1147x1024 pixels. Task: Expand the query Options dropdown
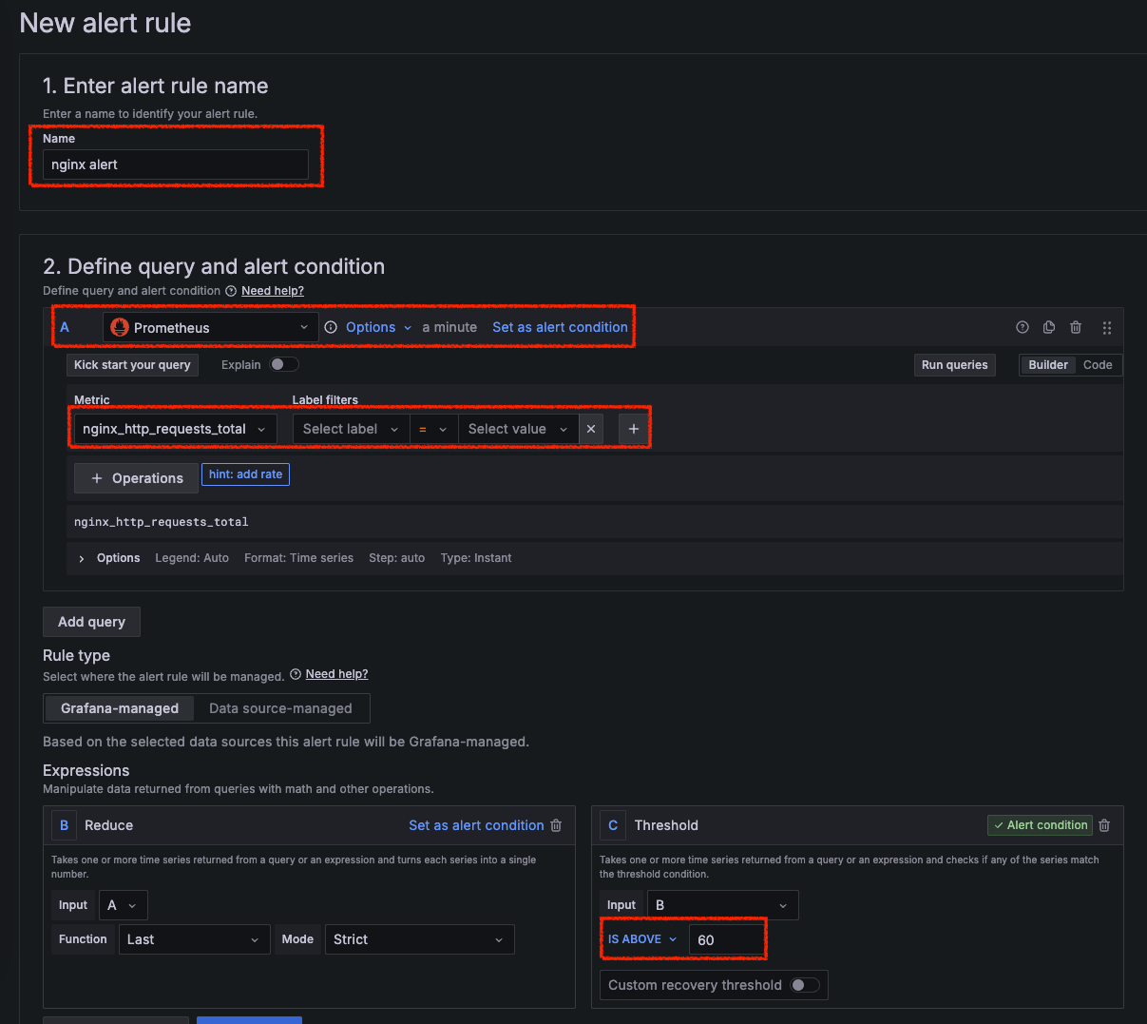pyautogui.click(x=378, y=327)
